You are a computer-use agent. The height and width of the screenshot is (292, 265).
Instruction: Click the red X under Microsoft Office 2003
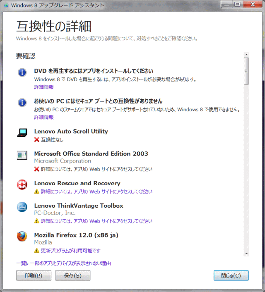(x=37, y=169)
